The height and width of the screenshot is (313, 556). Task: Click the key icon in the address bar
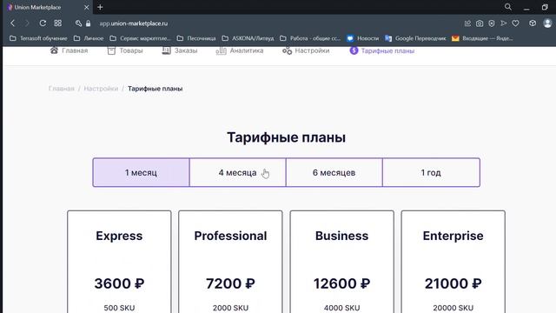click(78, 23)
